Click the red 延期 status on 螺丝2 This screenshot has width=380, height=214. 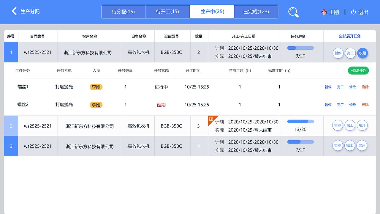[161, 105]
